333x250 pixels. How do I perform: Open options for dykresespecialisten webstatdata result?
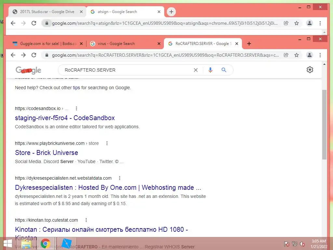click(x=120, y=178)
